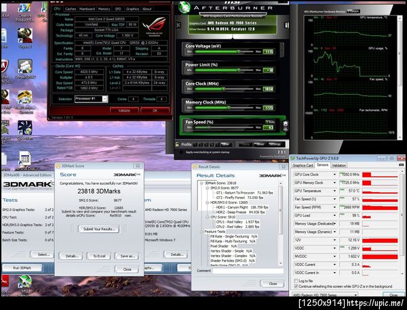
Task: Open the Graphics tab in CPU-Z
Action: click(132, 9)
